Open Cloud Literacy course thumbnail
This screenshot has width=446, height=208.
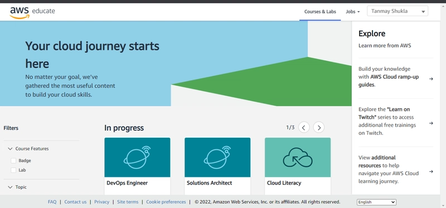coord(298,157)
